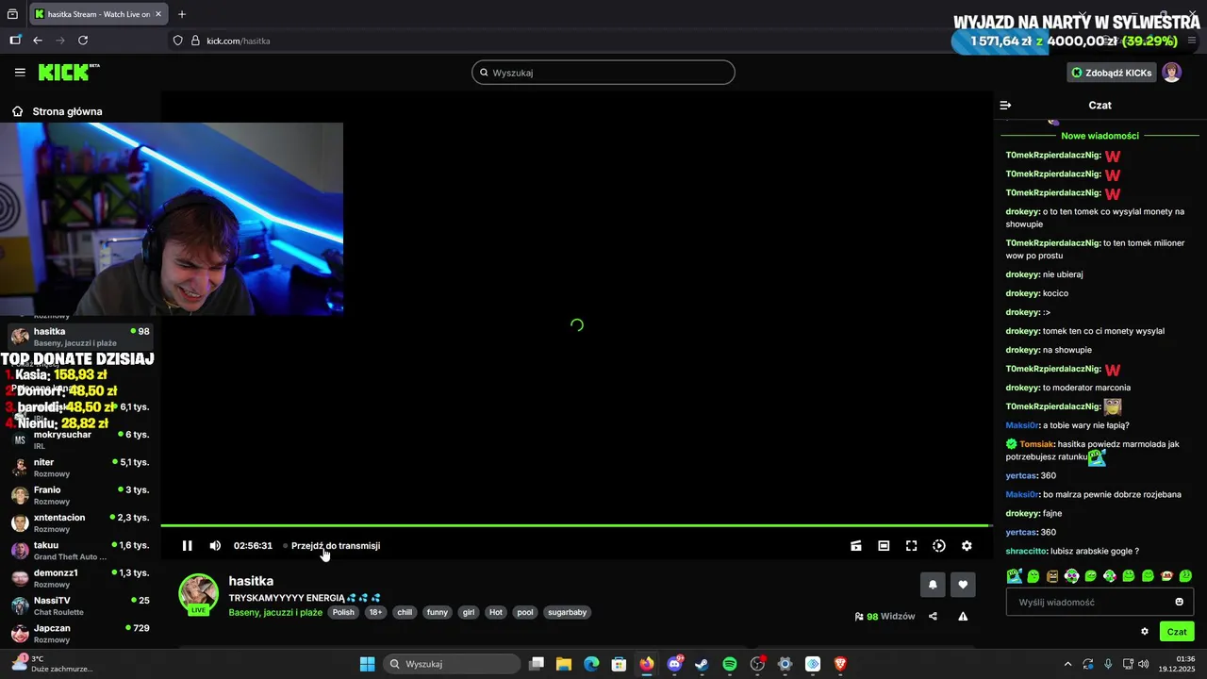Image resolution: width=1207 pixels, height=679 pixels.
Task: Open the player settings gear
Action: tap(967, 545)
